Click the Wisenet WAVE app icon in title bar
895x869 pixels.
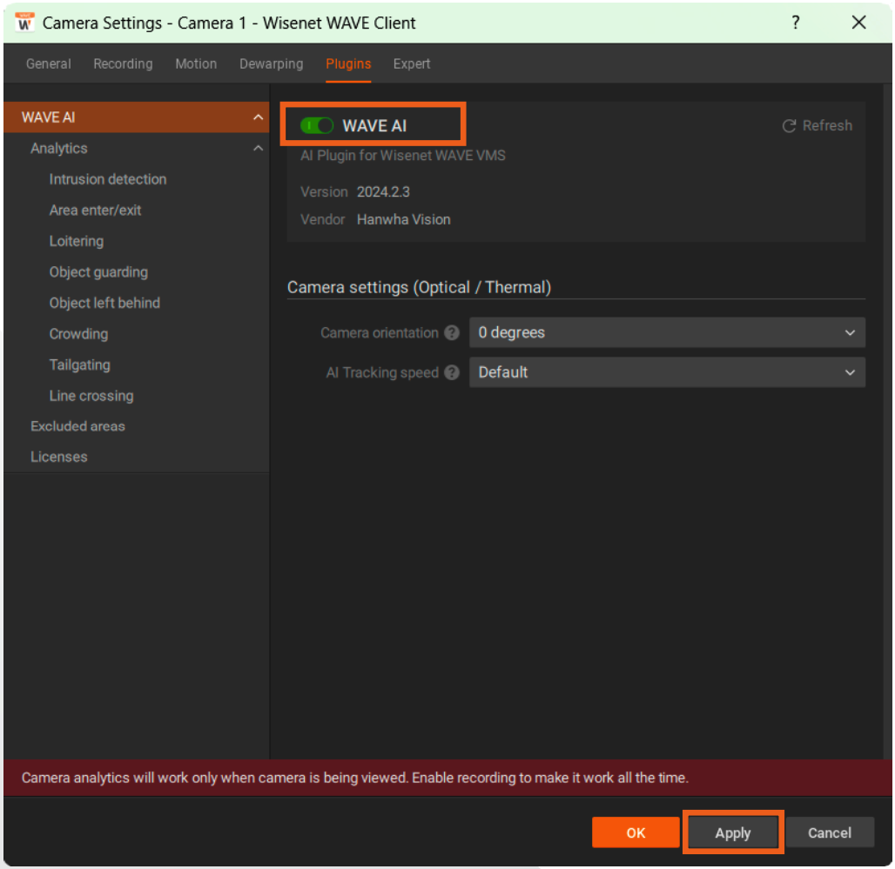click(x=24, y=23)
